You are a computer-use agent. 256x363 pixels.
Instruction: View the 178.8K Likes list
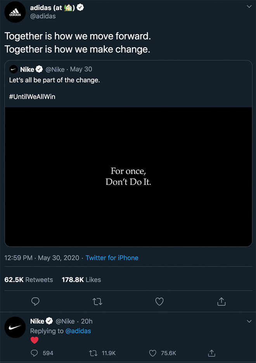(x=81, y=280)
